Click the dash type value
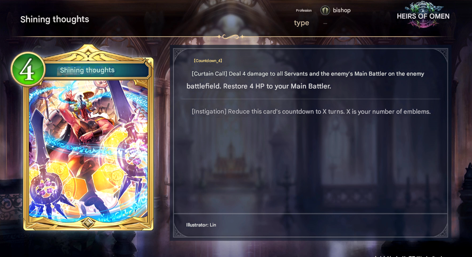Viewport: 472px width, 257px height. 325,23
